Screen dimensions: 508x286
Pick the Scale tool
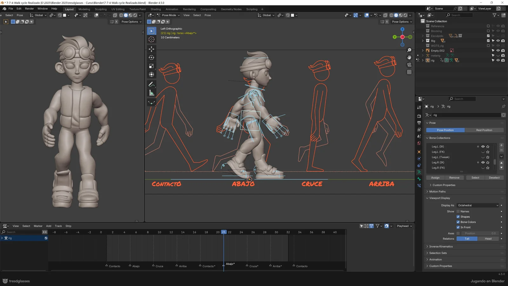coord(151,66)
